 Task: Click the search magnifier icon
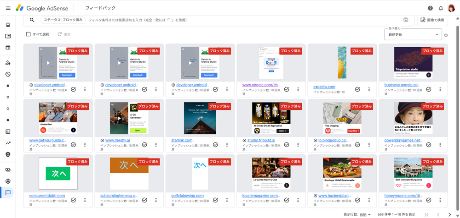click(32, 20)
